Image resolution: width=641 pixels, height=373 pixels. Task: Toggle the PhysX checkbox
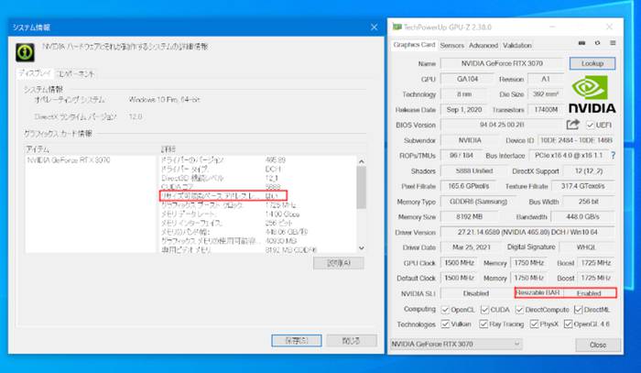534,324
